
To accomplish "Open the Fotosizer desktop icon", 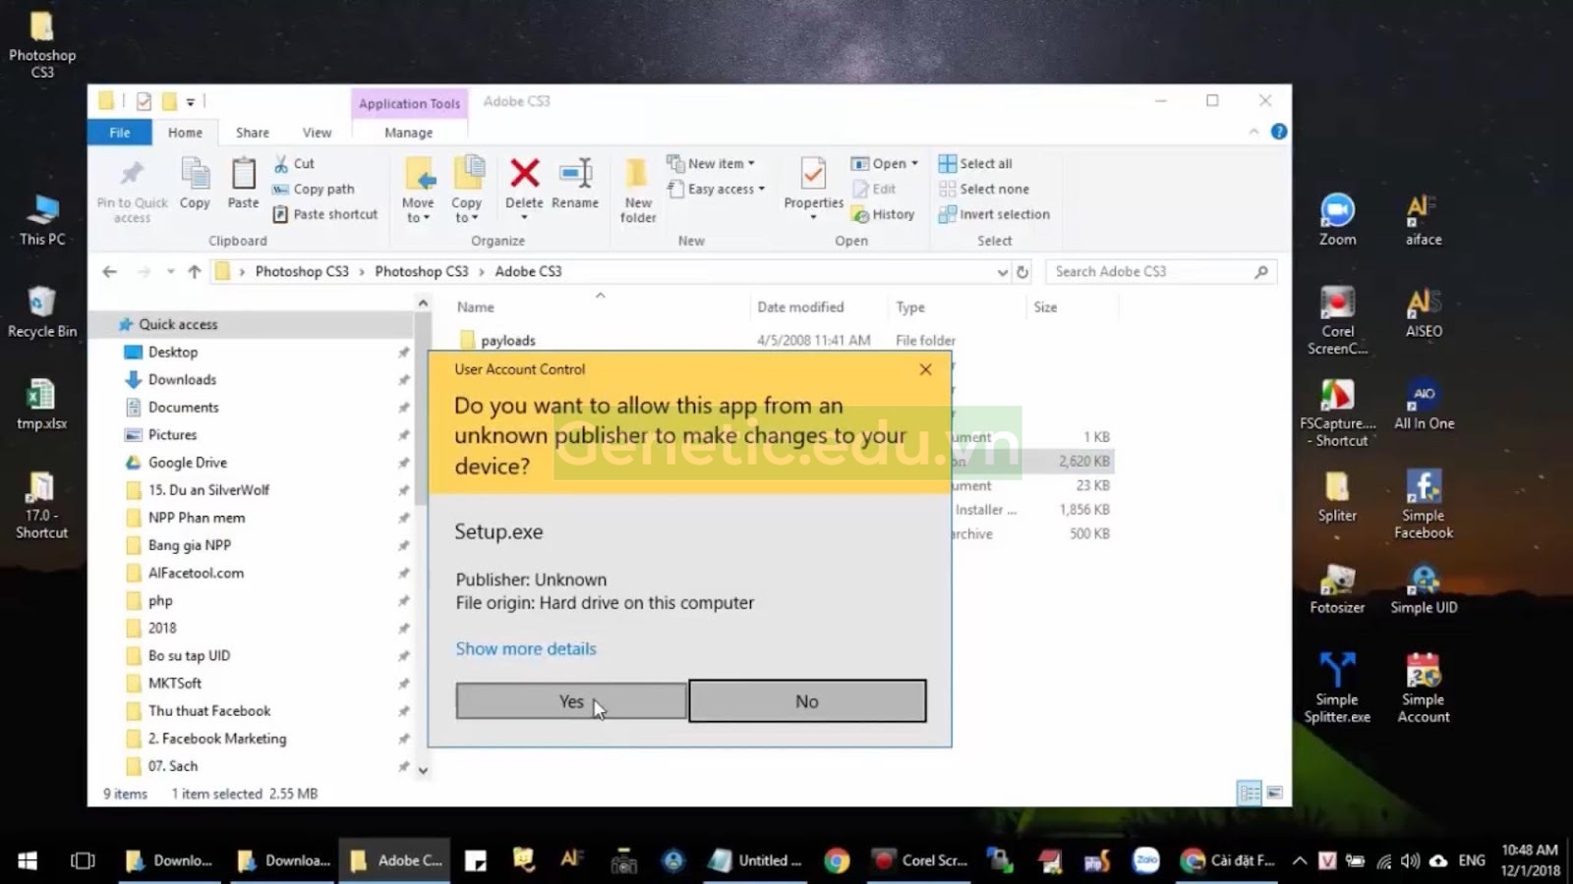I will 1337,588.
